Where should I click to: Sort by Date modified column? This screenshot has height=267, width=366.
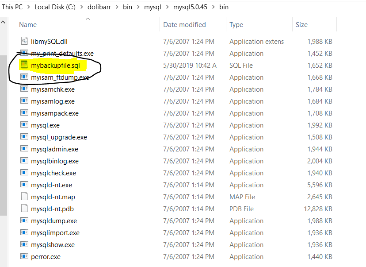pos(183,25)
